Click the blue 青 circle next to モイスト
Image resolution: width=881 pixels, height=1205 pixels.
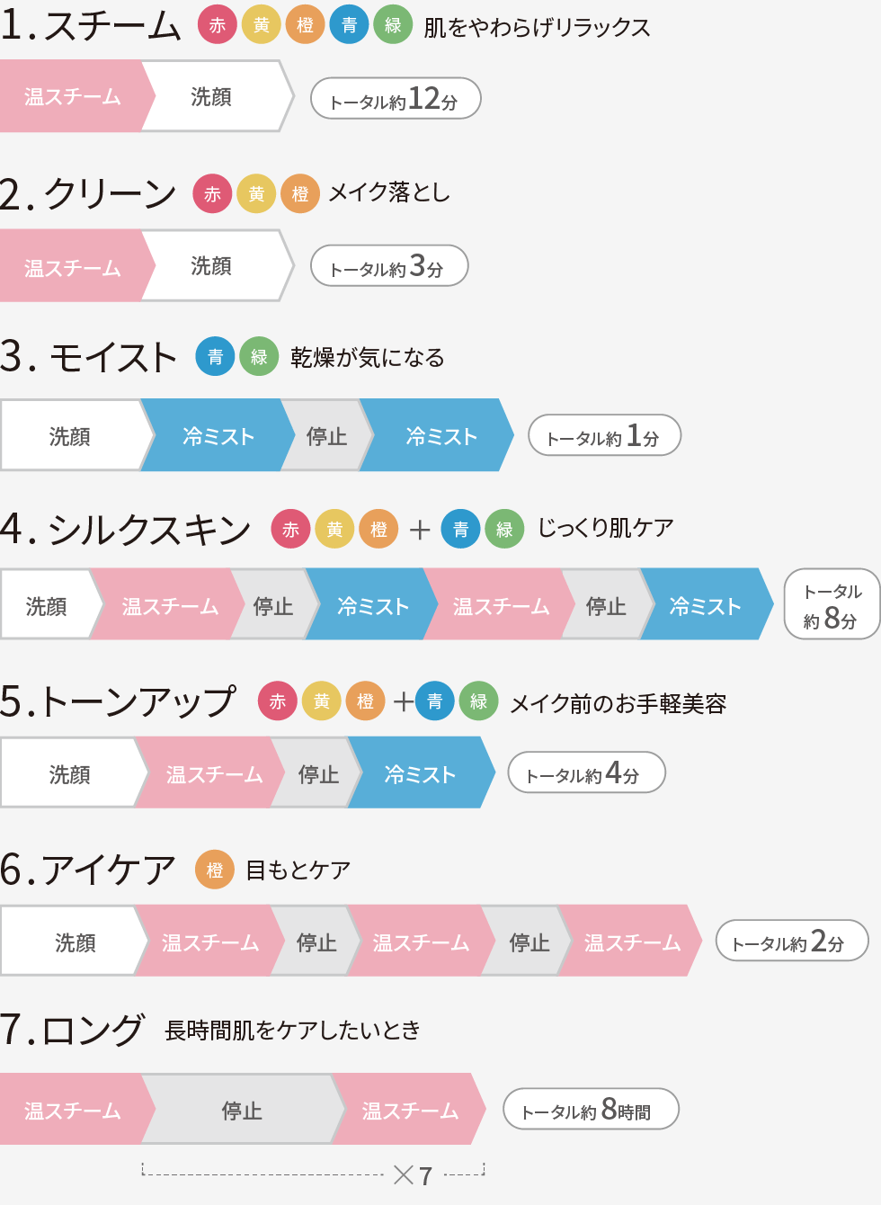(x=215, y=357)
